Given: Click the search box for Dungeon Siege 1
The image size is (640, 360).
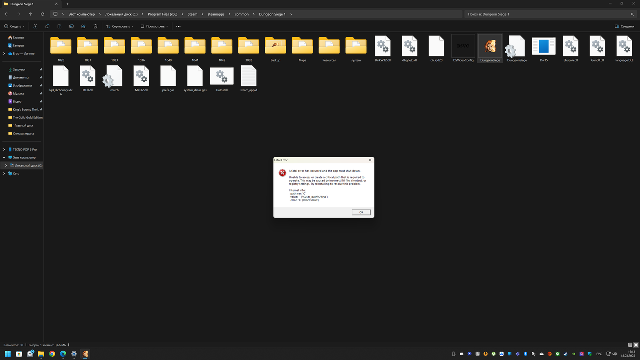Looking at the screenshot, I should pos(550,14).
